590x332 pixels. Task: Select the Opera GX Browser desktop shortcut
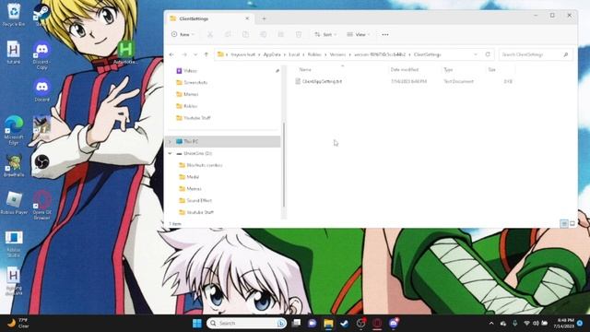click(x=41, y=206)
